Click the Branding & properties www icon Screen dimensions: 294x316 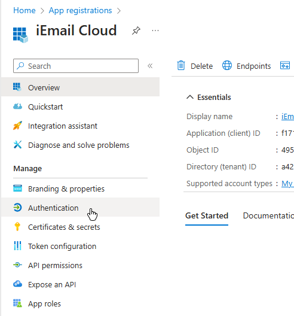pyautogui.click(x=17, y=189)
